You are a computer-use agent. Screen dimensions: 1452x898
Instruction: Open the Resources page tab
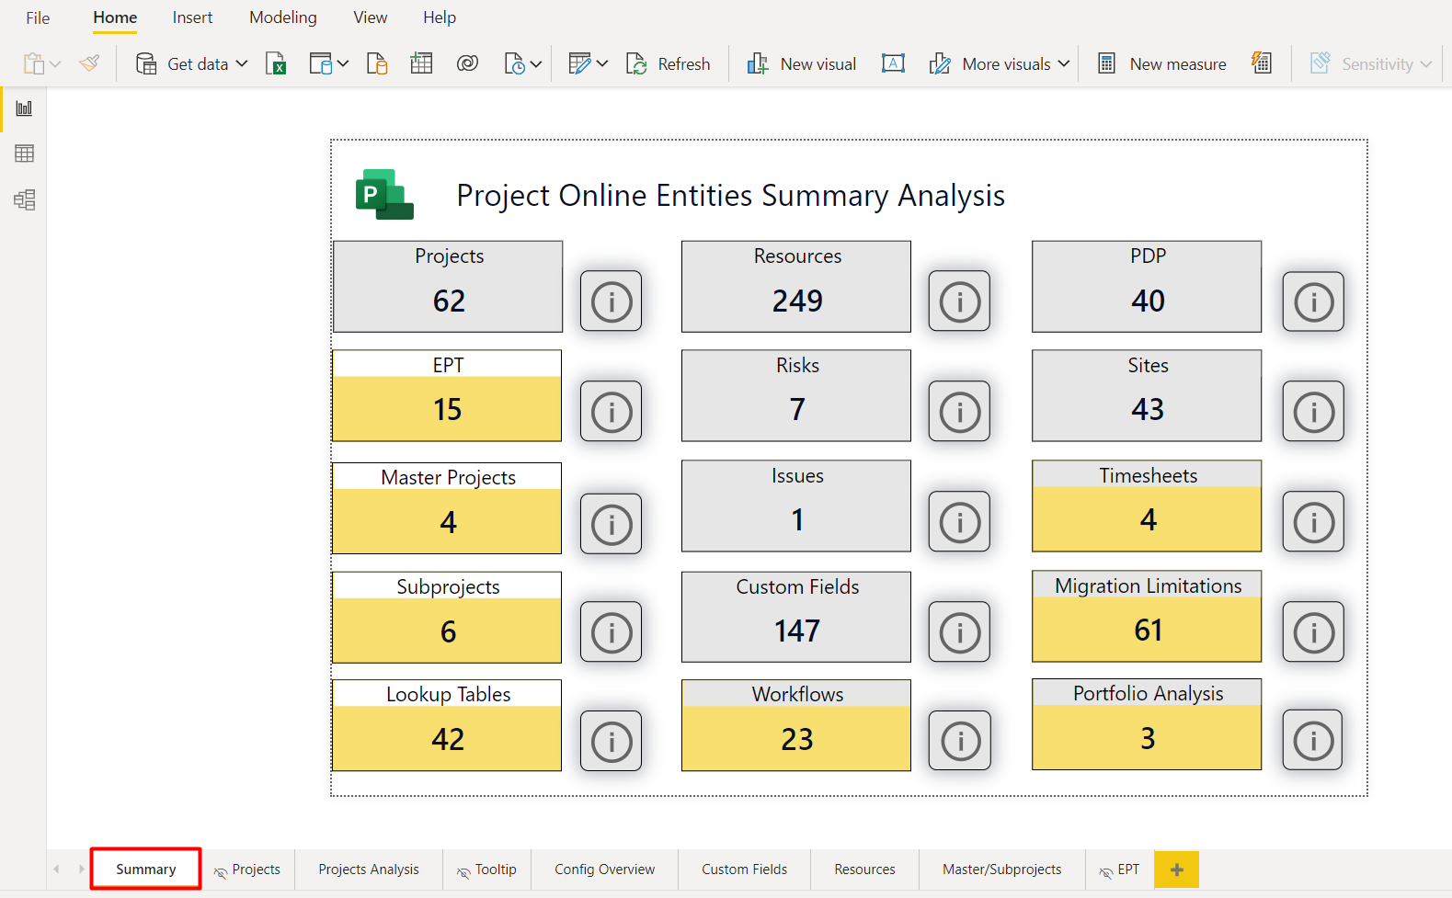(865, 870)
